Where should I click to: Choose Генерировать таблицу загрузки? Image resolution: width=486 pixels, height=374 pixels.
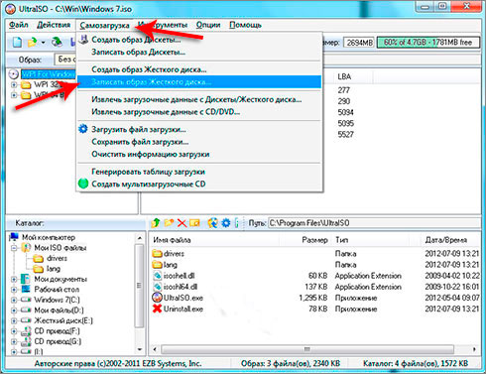pyautogui.click(x=199, y=172)
